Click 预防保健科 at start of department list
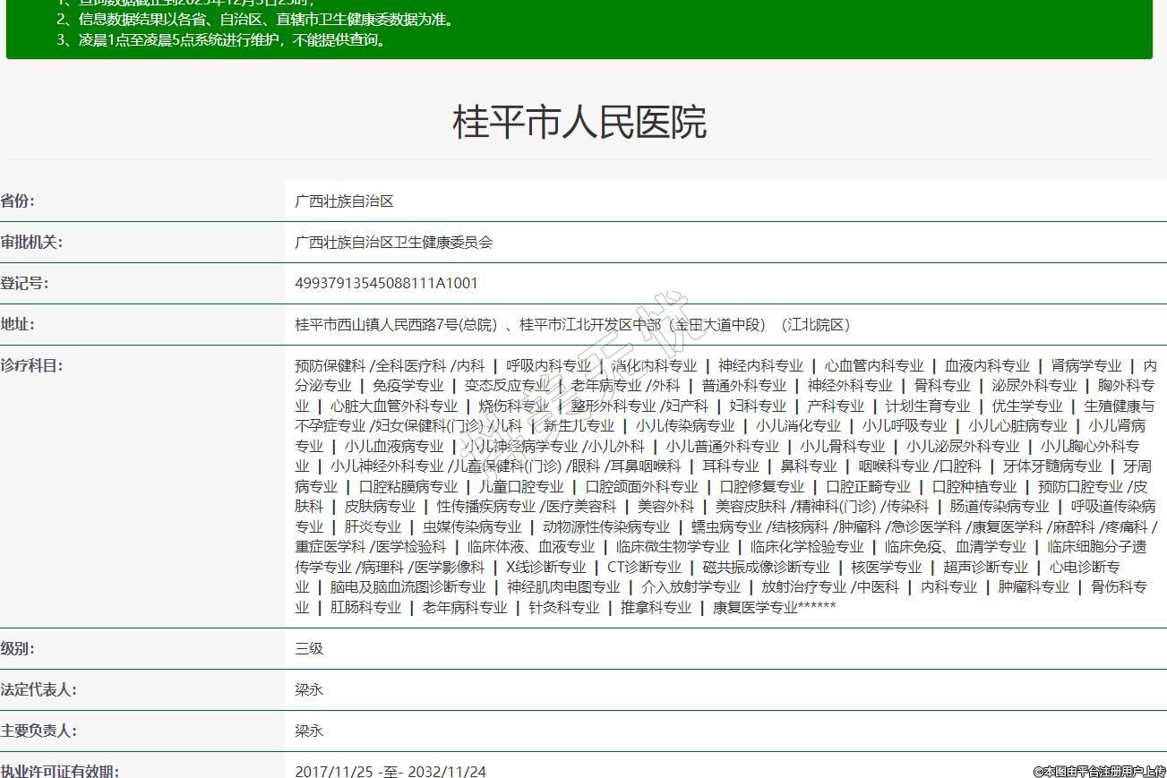This screenshot has width=1167, height=778. point(330,366)
